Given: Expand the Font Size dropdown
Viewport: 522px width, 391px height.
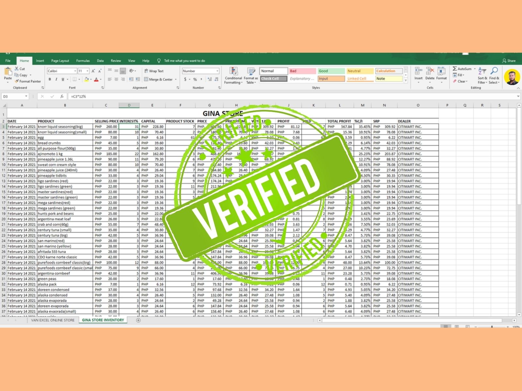Looking at the screenshot, I should tap(87, 71).
